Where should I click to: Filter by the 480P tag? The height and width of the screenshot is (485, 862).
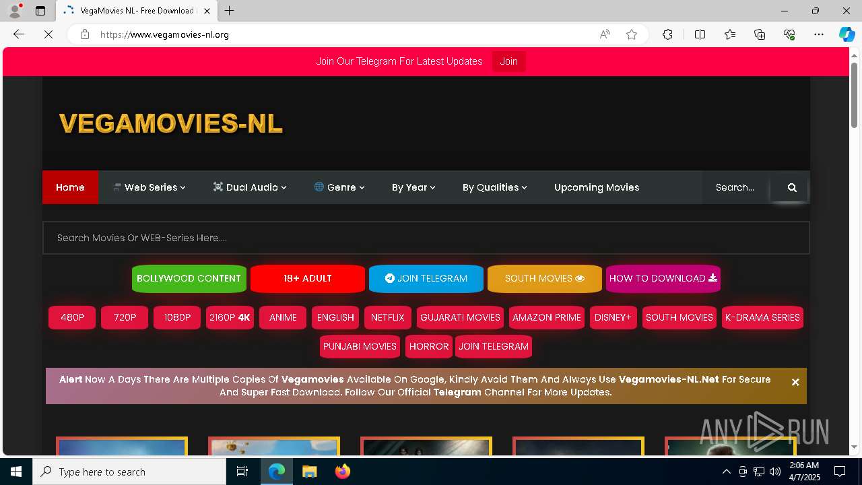pos(72,317)
